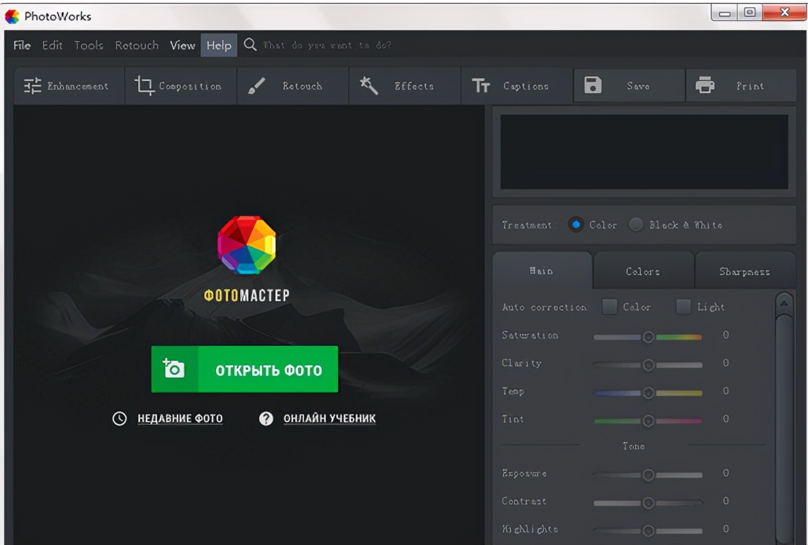Maximize the PhotoWorks window
This screenshot has width=808, height=545.
point(750,12)
